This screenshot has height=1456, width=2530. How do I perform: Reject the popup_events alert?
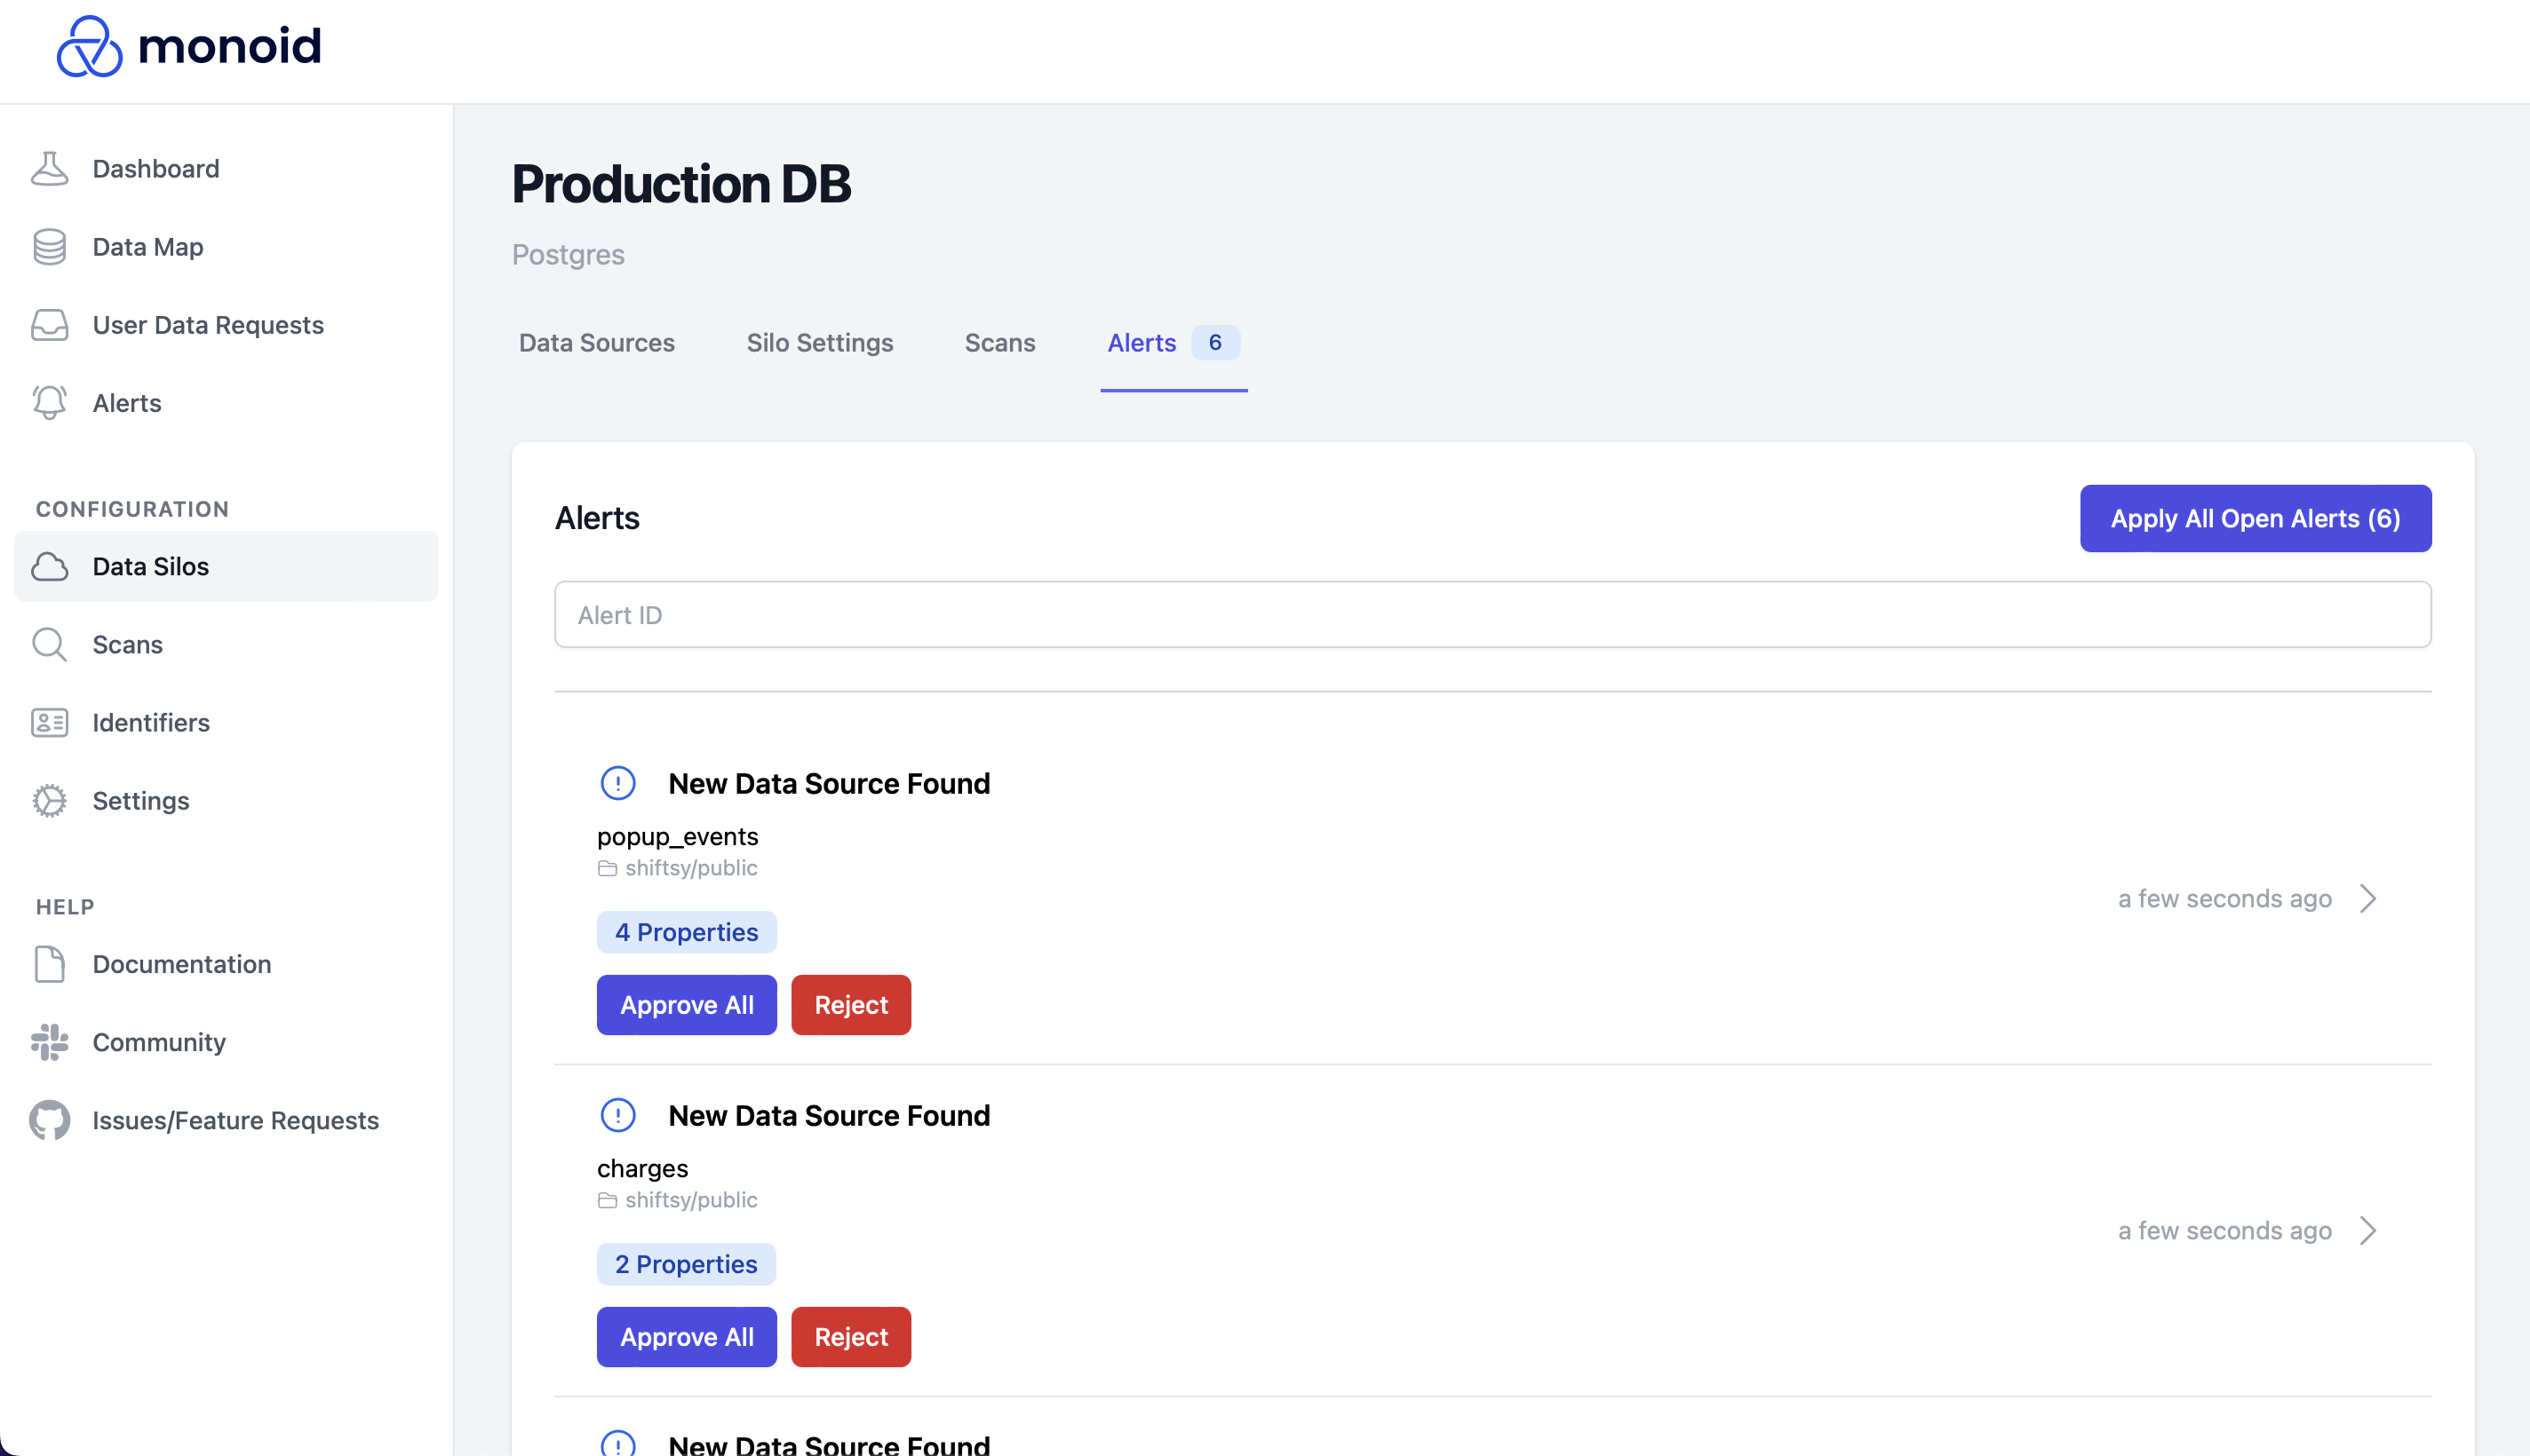[x=850, y=1005]
